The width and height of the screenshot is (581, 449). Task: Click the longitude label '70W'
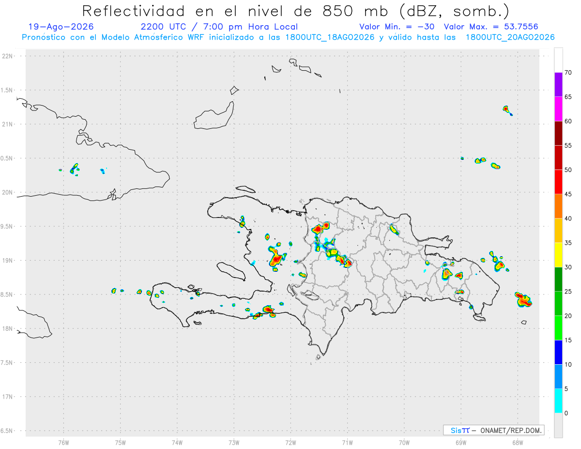point(404,442)
